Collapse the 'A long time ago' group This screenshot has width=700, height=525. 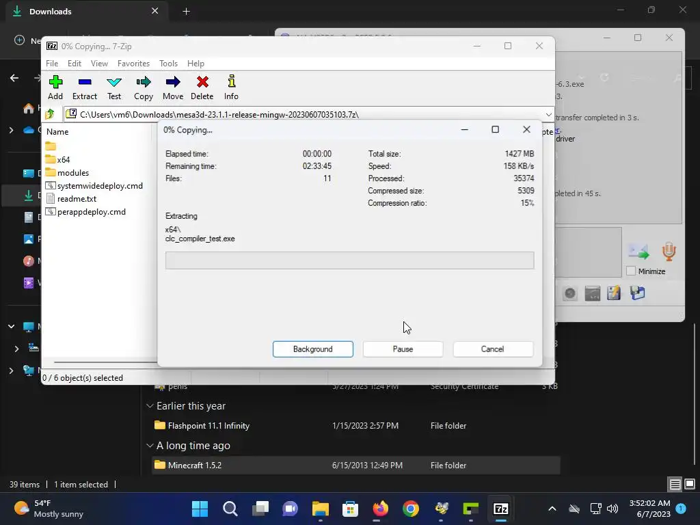150,446
